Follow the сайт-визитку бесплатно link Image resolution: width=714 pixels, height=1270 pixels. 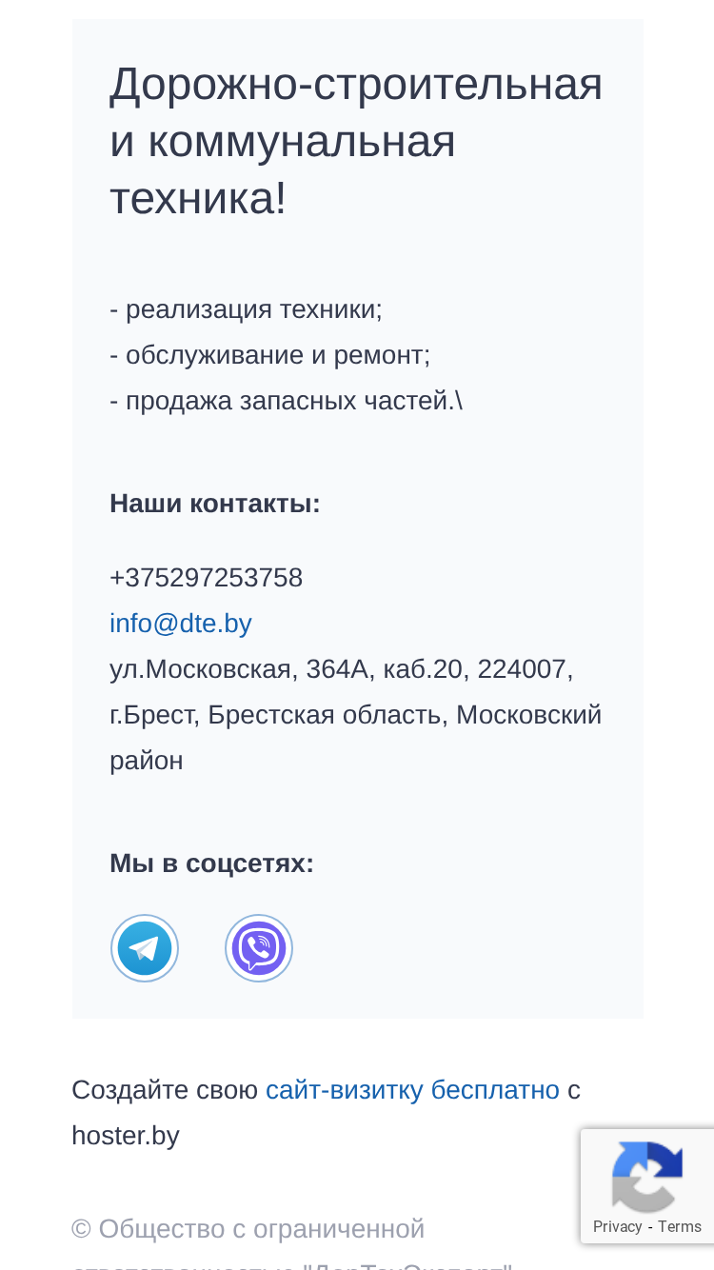click(412, 1090)
